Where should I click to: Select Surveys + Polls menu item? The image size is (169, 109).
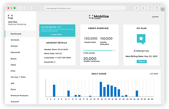18,77
